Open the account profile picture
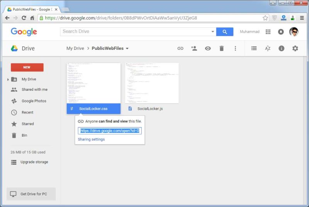This screenshot has height=207, width=309. coord(294,32)
